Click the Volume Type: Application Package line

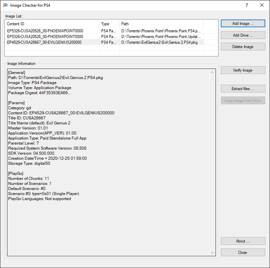pyautogui.click(x=40, y=88)
